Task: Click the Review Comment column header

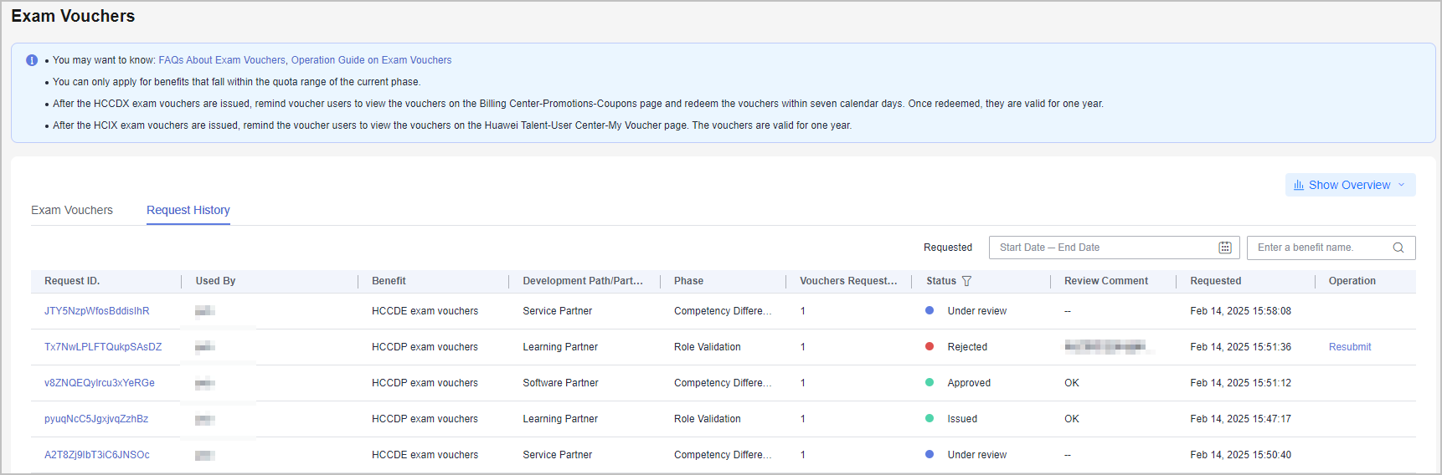Action: (1106, 281)
